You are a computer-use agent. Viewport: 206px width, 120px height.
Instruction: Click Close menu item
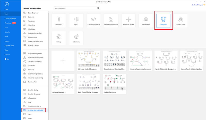(x=7, y=50)
